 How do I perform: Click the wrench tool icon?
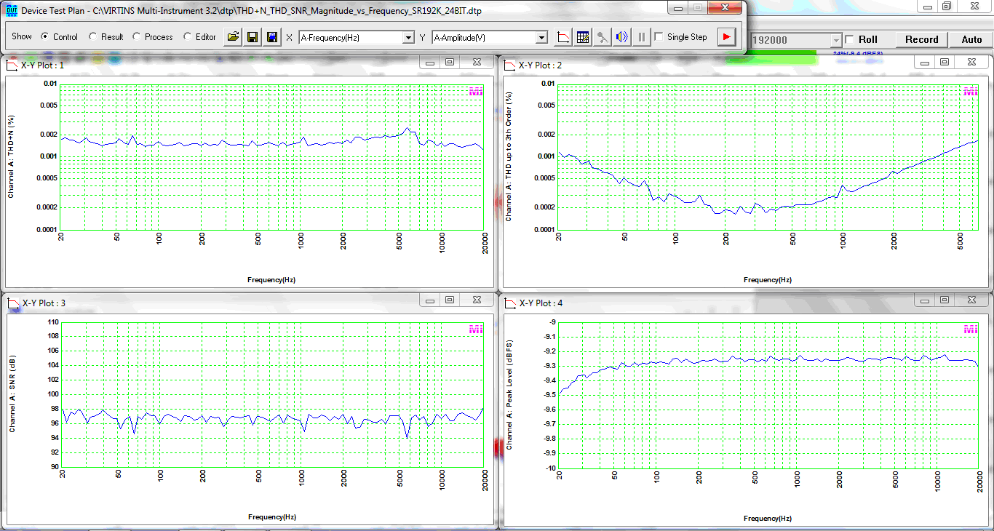point(603,37)
